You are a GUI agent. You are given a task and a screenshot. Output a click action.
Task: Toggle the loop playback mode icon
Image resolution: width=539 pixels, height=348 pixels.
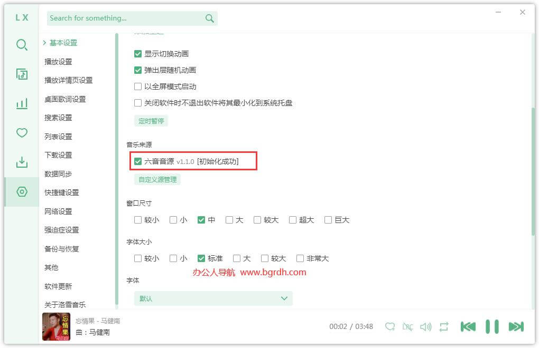tap(444, 327)
